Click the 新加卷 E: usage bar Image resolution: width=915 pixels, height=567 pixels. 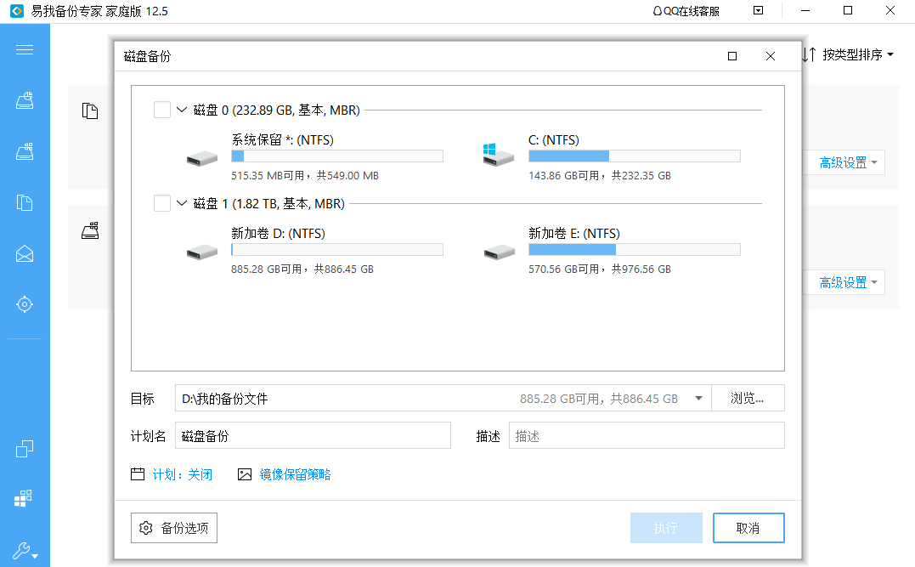coord(634,250)
